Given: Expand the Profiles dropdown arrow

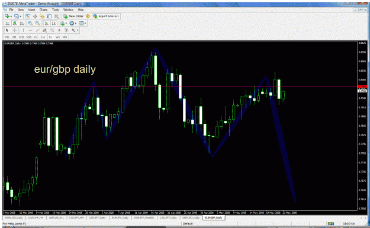Looking at the screenshot, I should click(x=21, y=17).
